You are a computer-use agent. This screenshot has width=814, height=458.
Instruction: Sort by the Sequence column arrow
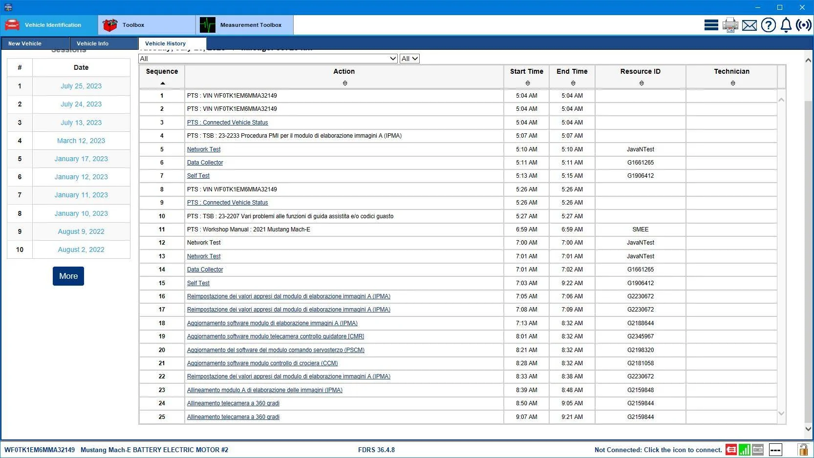[x=162, y=83]
